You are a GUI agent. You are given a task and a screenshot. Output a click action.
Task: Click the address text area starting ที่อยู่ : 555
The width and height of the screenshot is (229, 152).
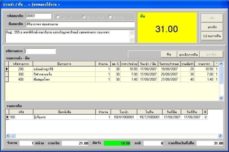(68, 36)
